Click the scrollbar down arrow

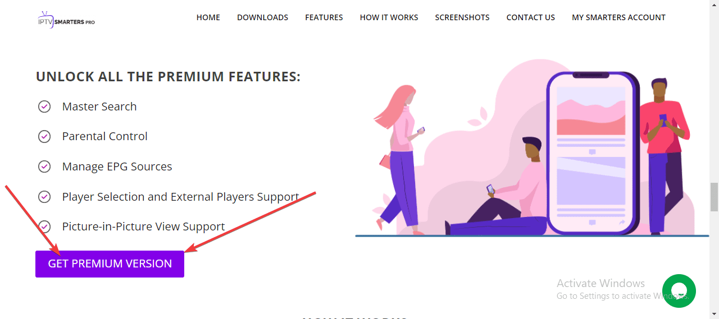click(714, 313)
